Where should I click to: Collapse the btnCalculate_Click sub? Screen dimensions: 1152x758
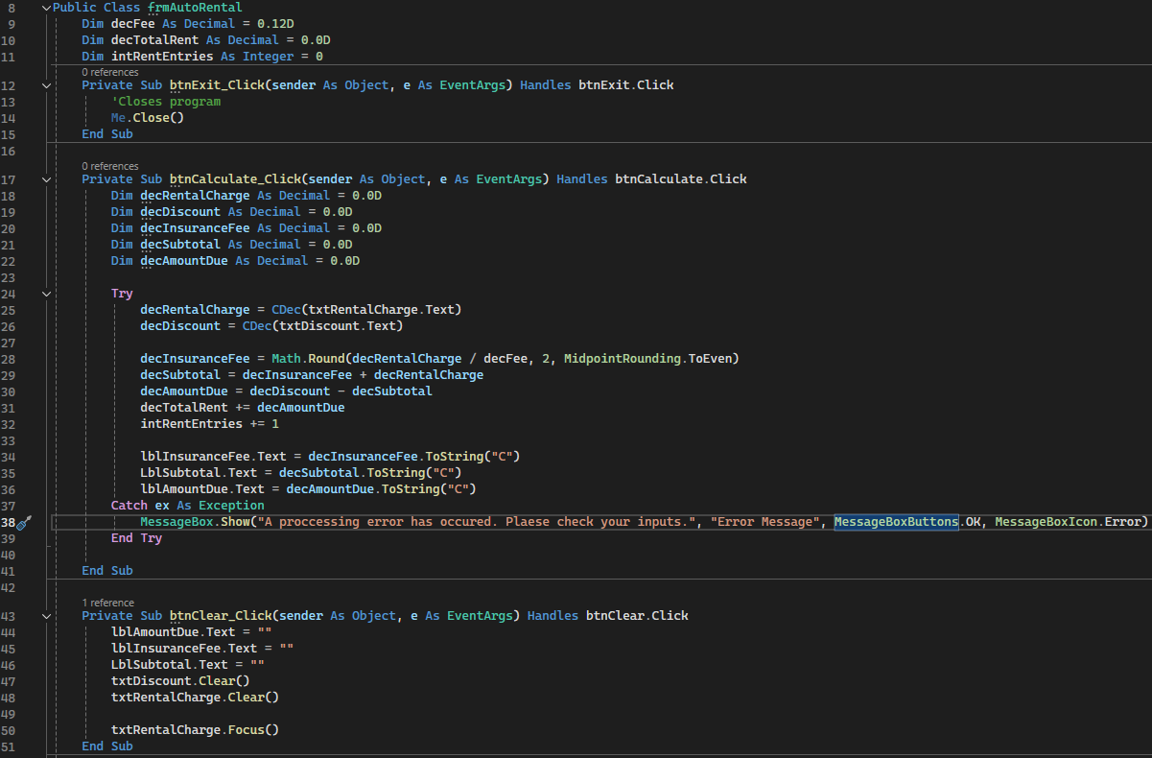click(47, 179)
